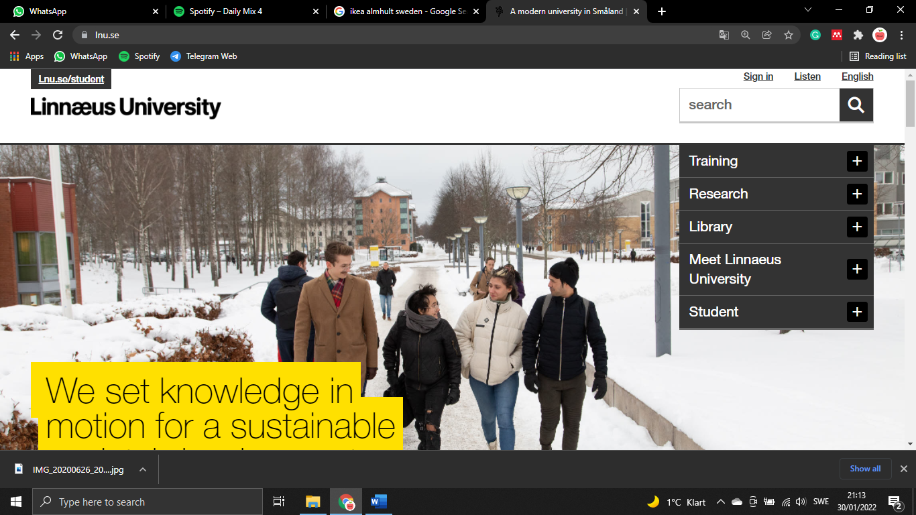Expand the Training menu section
The image size is (916, 515).
(x=856, y=161)
